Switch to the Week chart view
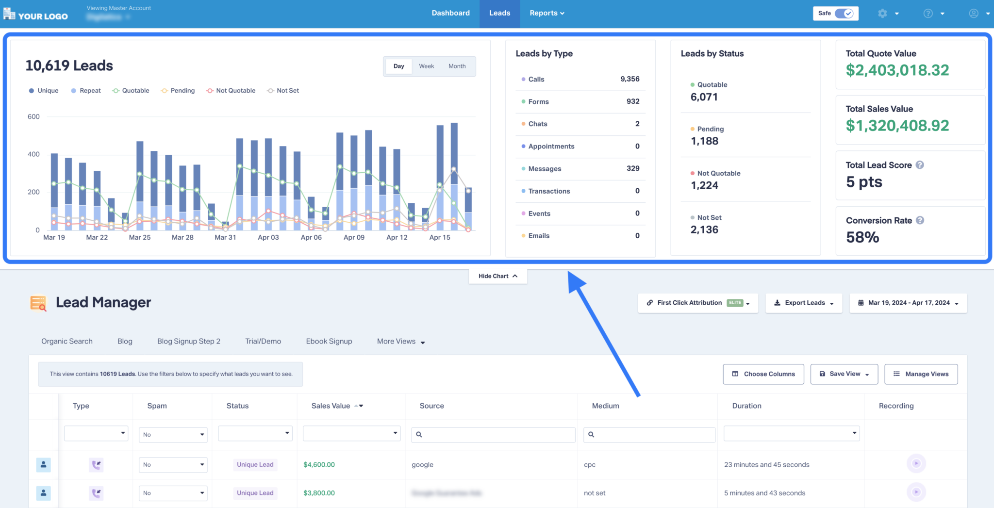 click(x=426, y=66)
